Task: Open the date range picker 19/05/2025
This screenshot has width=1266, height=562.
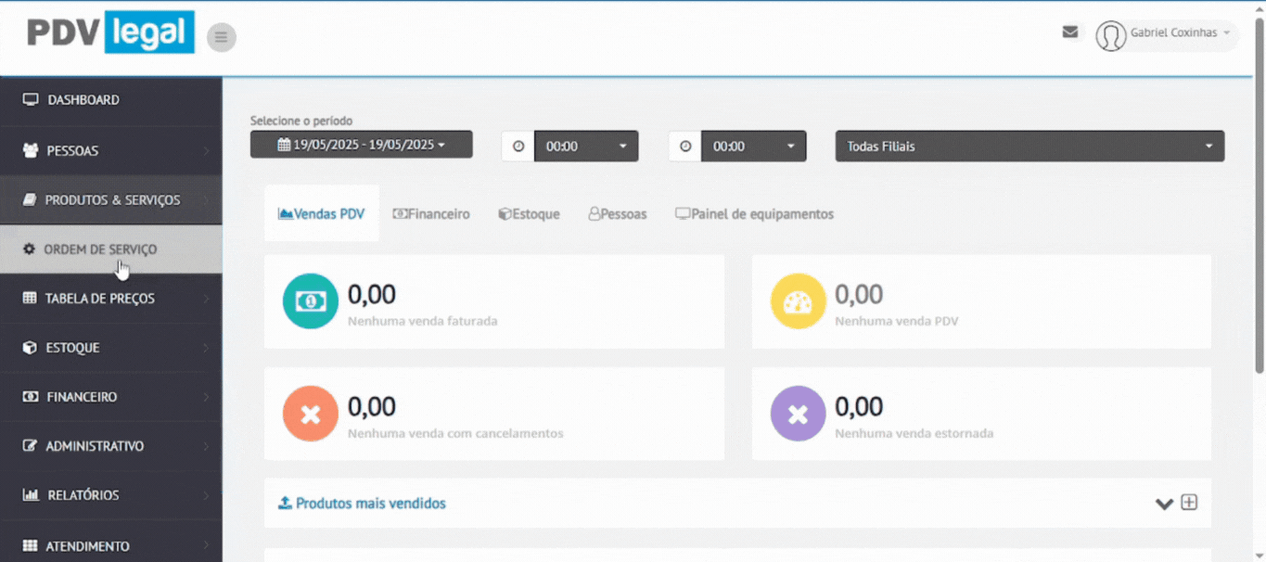Action: [361, 145]
